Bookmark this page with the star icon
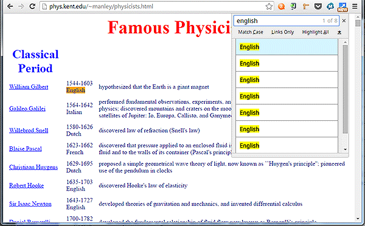This screenshot has height=226, width=365. [x=269, y=6]
